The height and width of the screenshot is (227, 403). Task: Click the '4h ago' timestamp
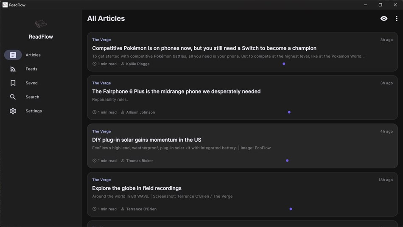(x=386, y=132)
